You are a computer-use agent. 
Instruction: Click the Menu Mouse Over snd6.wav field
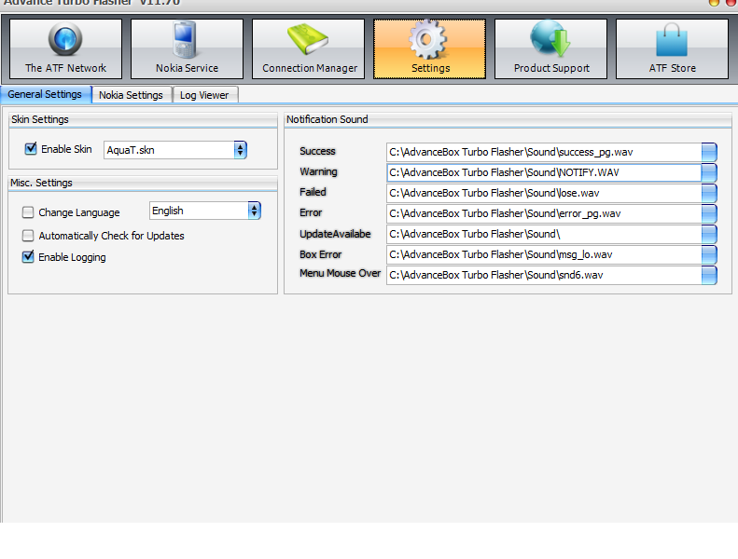click(x=544, y=275)
